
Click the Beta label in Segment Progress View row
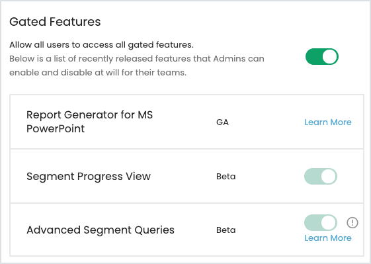(226, 177)
